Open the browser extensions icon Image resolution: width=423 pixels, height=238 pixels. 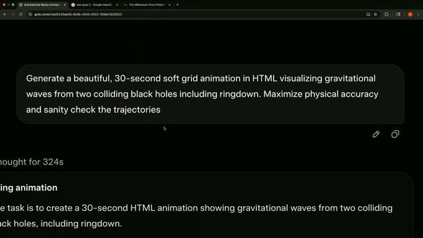pos(387,15)
